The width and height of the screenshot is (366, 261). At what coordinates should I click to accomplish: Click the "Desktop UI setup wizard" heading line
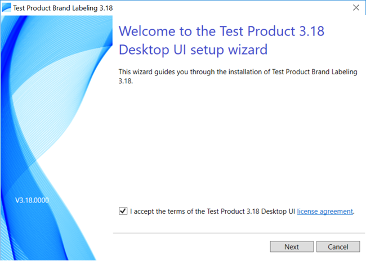pyautogui.click(x=193, y=49)
